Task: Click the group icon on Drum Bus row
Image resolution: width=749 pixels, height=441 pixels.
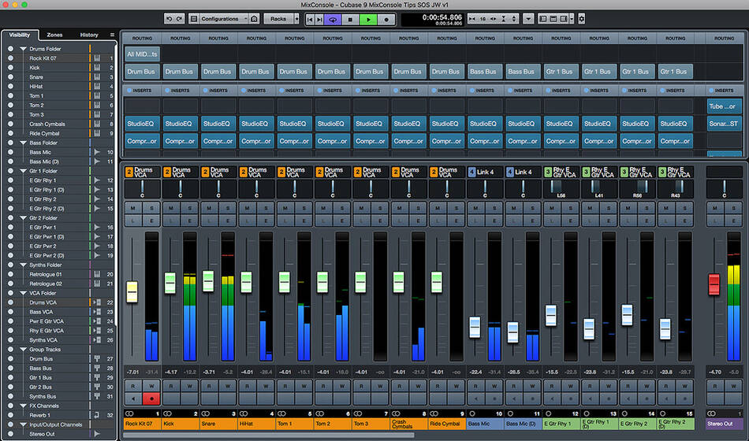Action: pyautogui.click(x=97, y=359)
